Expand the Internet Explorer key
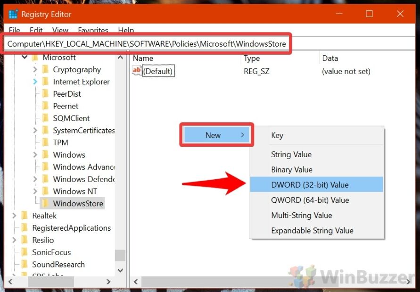 point(35,82)
